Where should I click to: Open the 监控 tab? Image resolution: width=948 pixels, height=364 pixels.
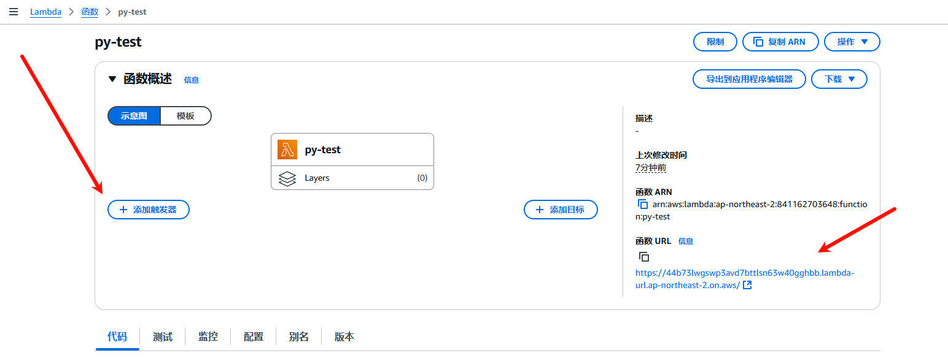pyautogui.click(x=208, y=337)
